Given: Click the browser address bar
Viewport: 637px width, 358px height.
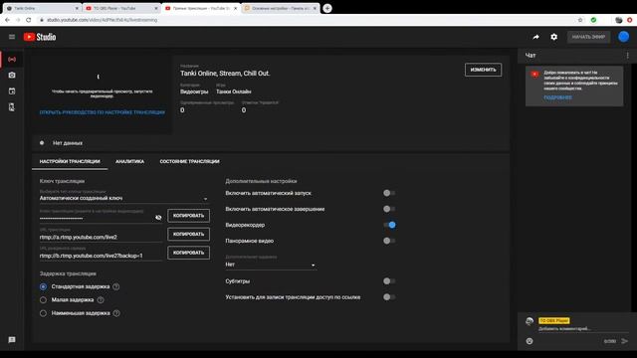Looking at the screenshot, I should 305,20.
